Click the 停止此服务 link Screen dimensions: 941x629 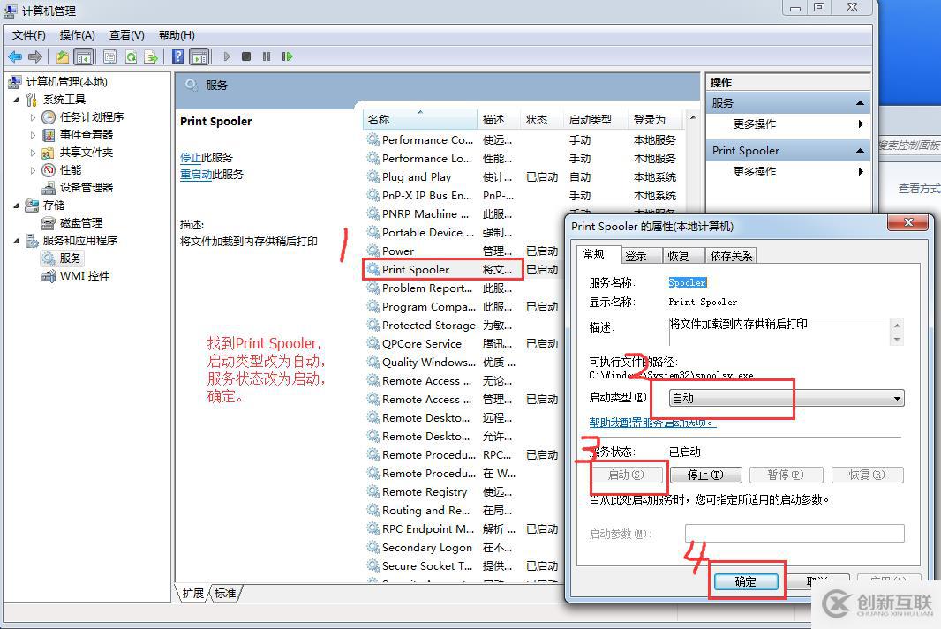click(206, 158)
